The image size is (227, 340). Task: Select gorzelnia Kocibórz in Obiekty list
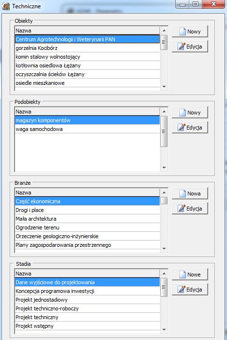(87, 48)
